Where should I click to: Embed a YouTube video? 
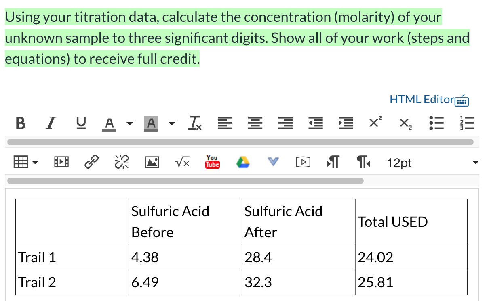point(212,162)
